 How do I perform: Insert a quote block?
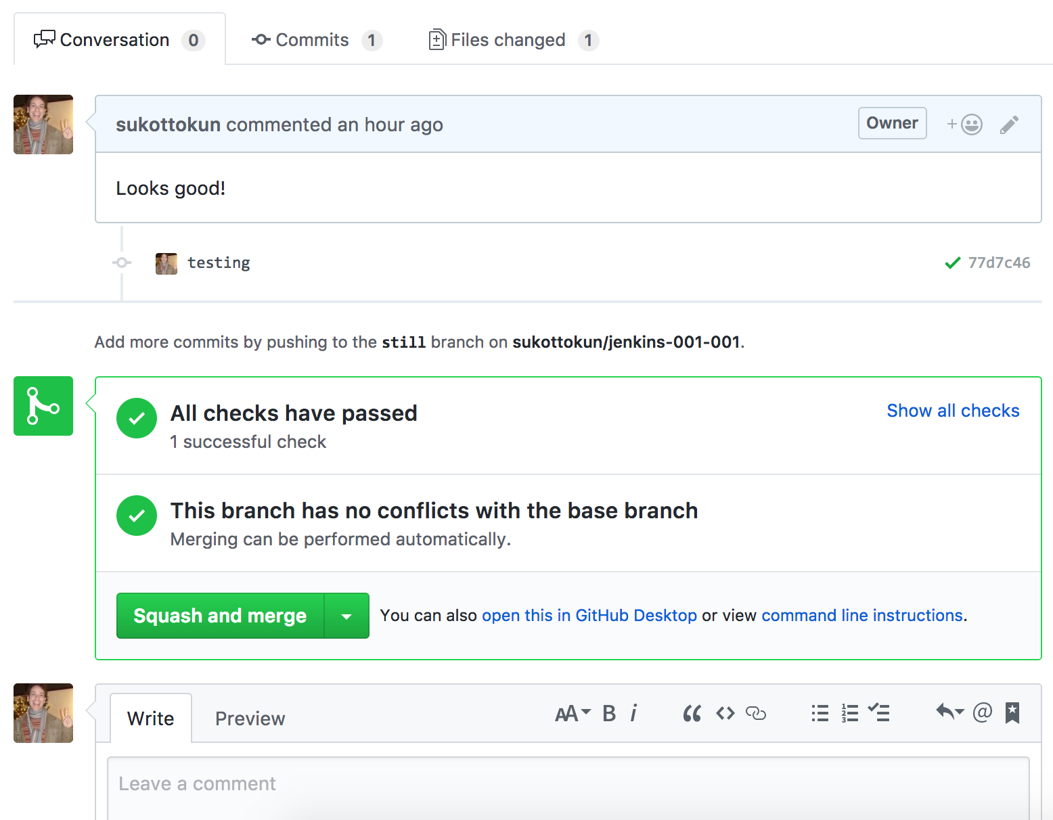click(692, 713)
